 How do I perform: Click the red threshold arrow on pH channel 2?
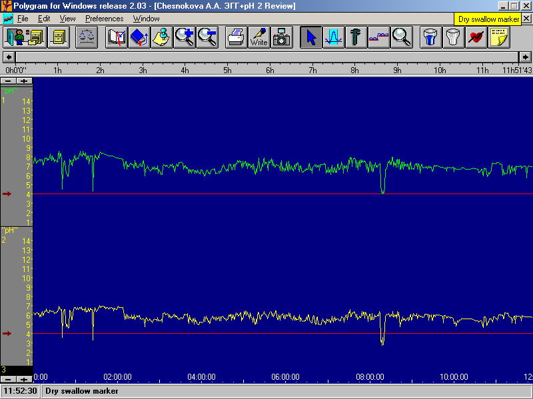[x=7, y=334]
